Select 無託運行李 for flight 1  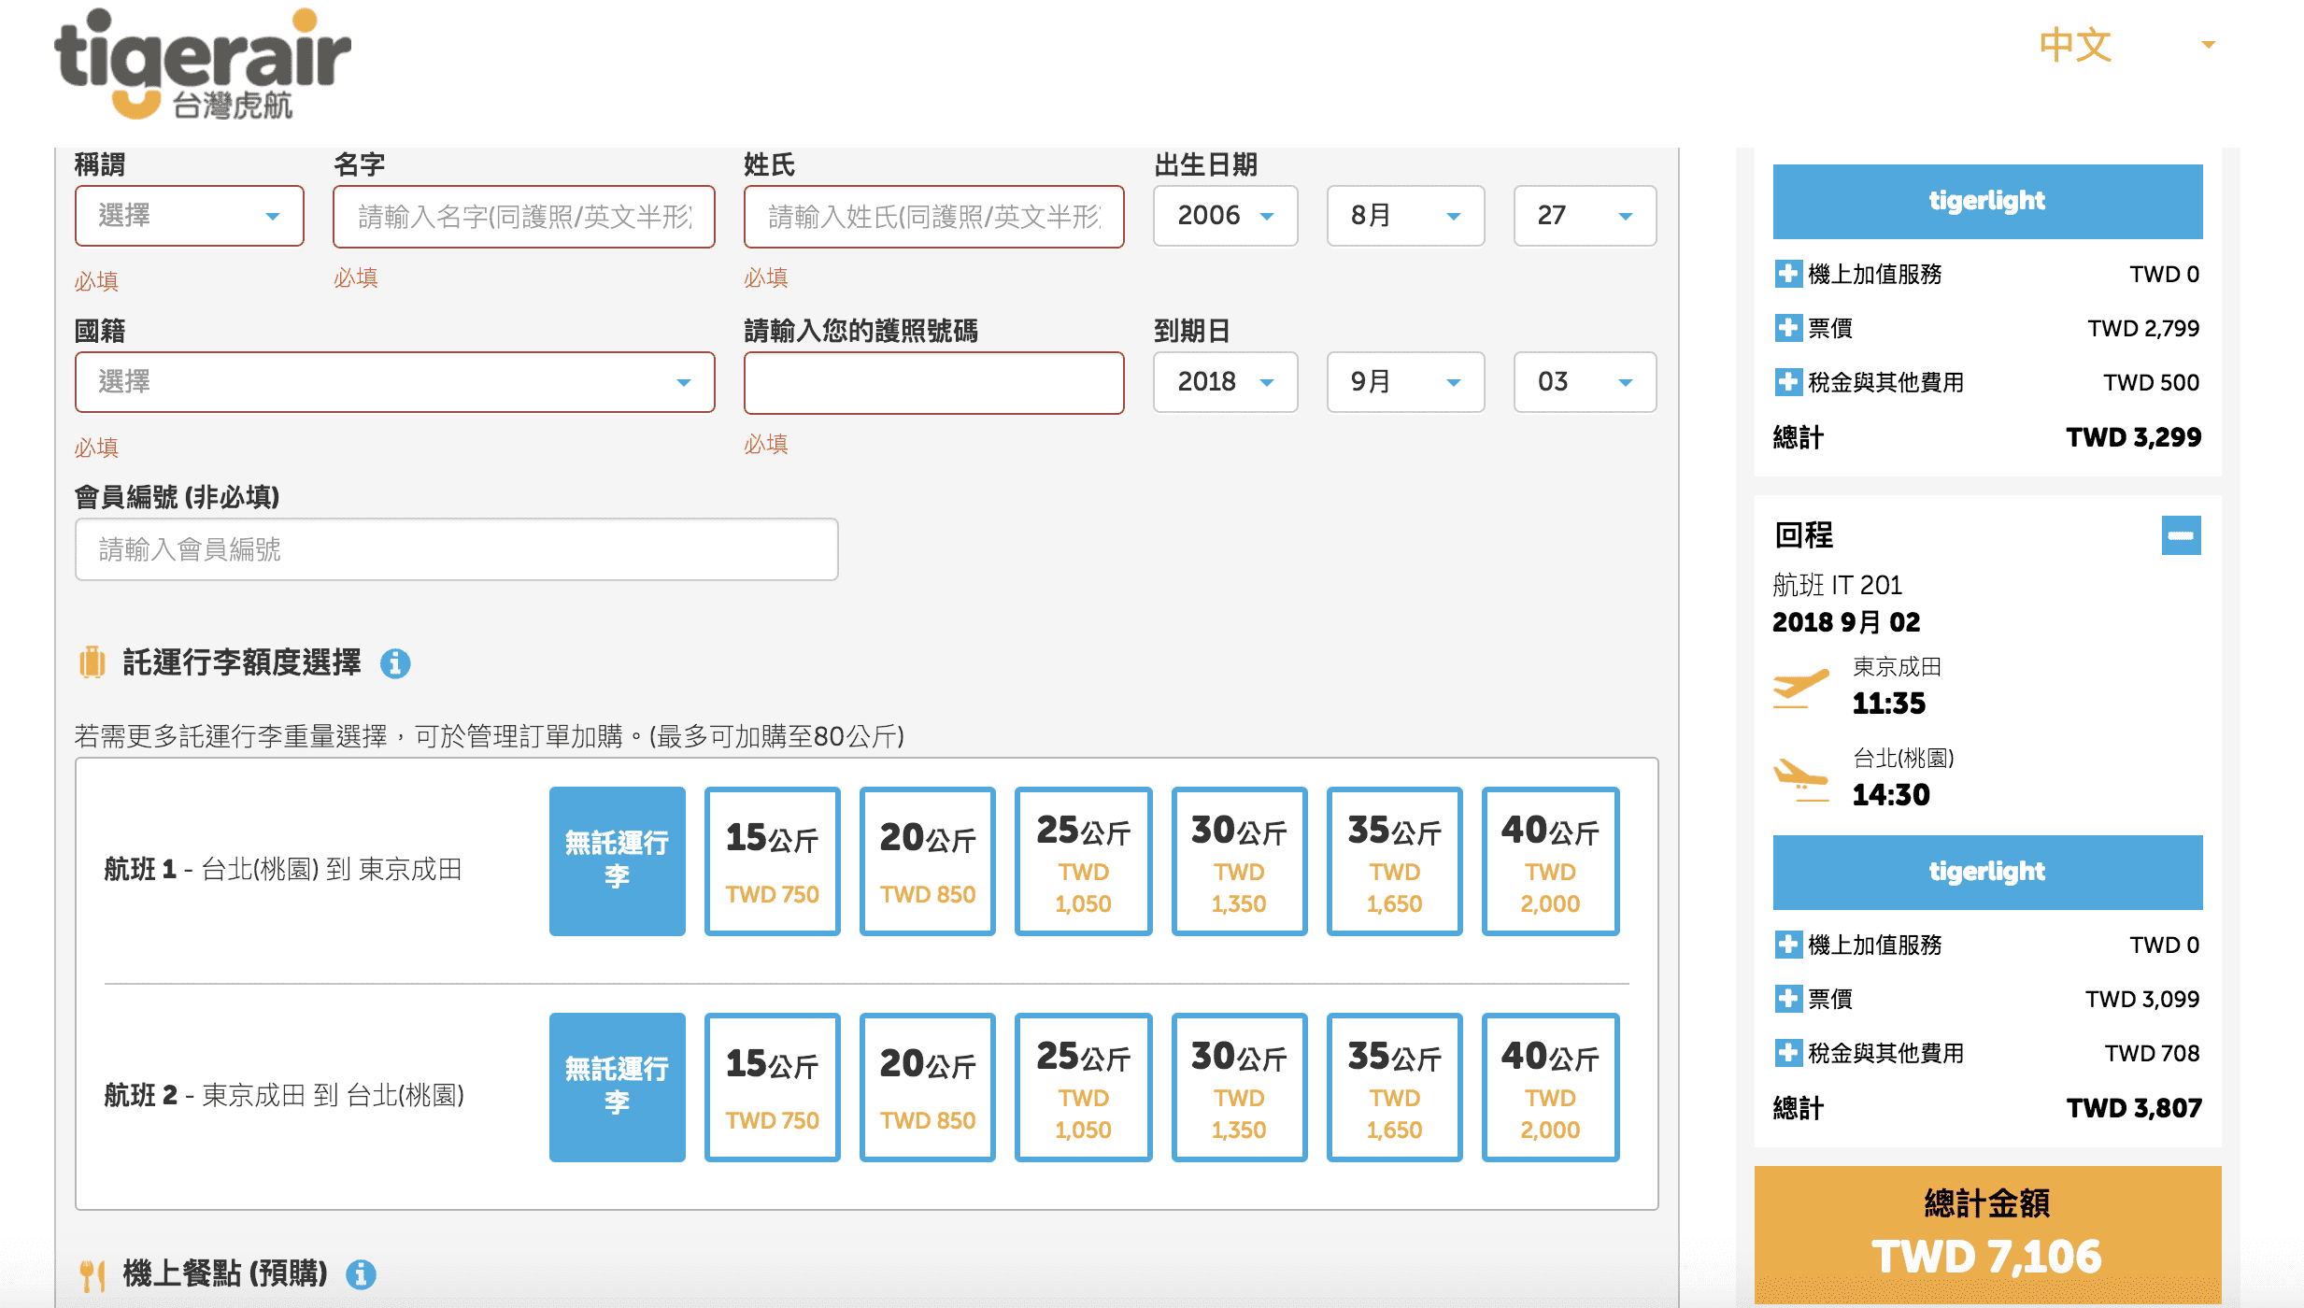(617, 861)
